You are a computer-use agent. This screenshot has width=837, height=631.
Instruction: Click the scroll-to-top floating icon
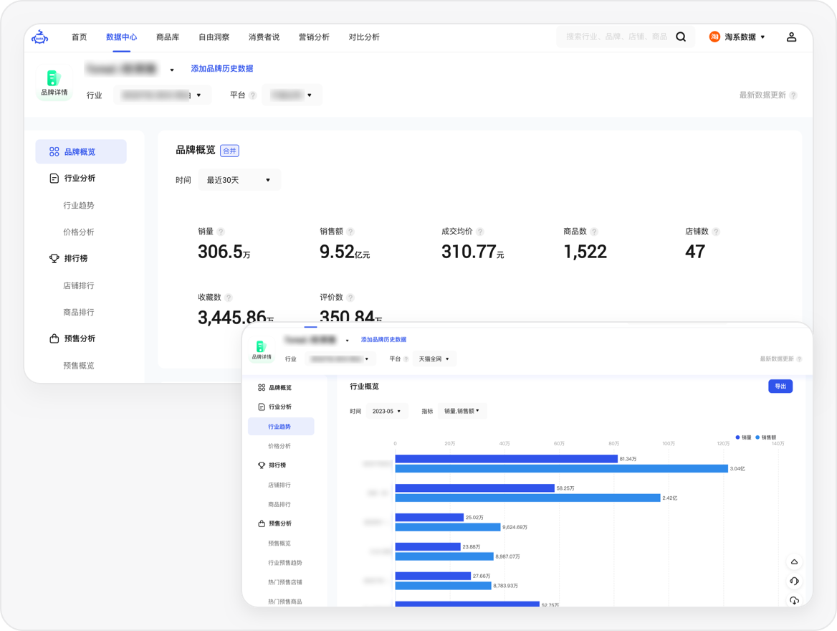[x=794, y=562]
